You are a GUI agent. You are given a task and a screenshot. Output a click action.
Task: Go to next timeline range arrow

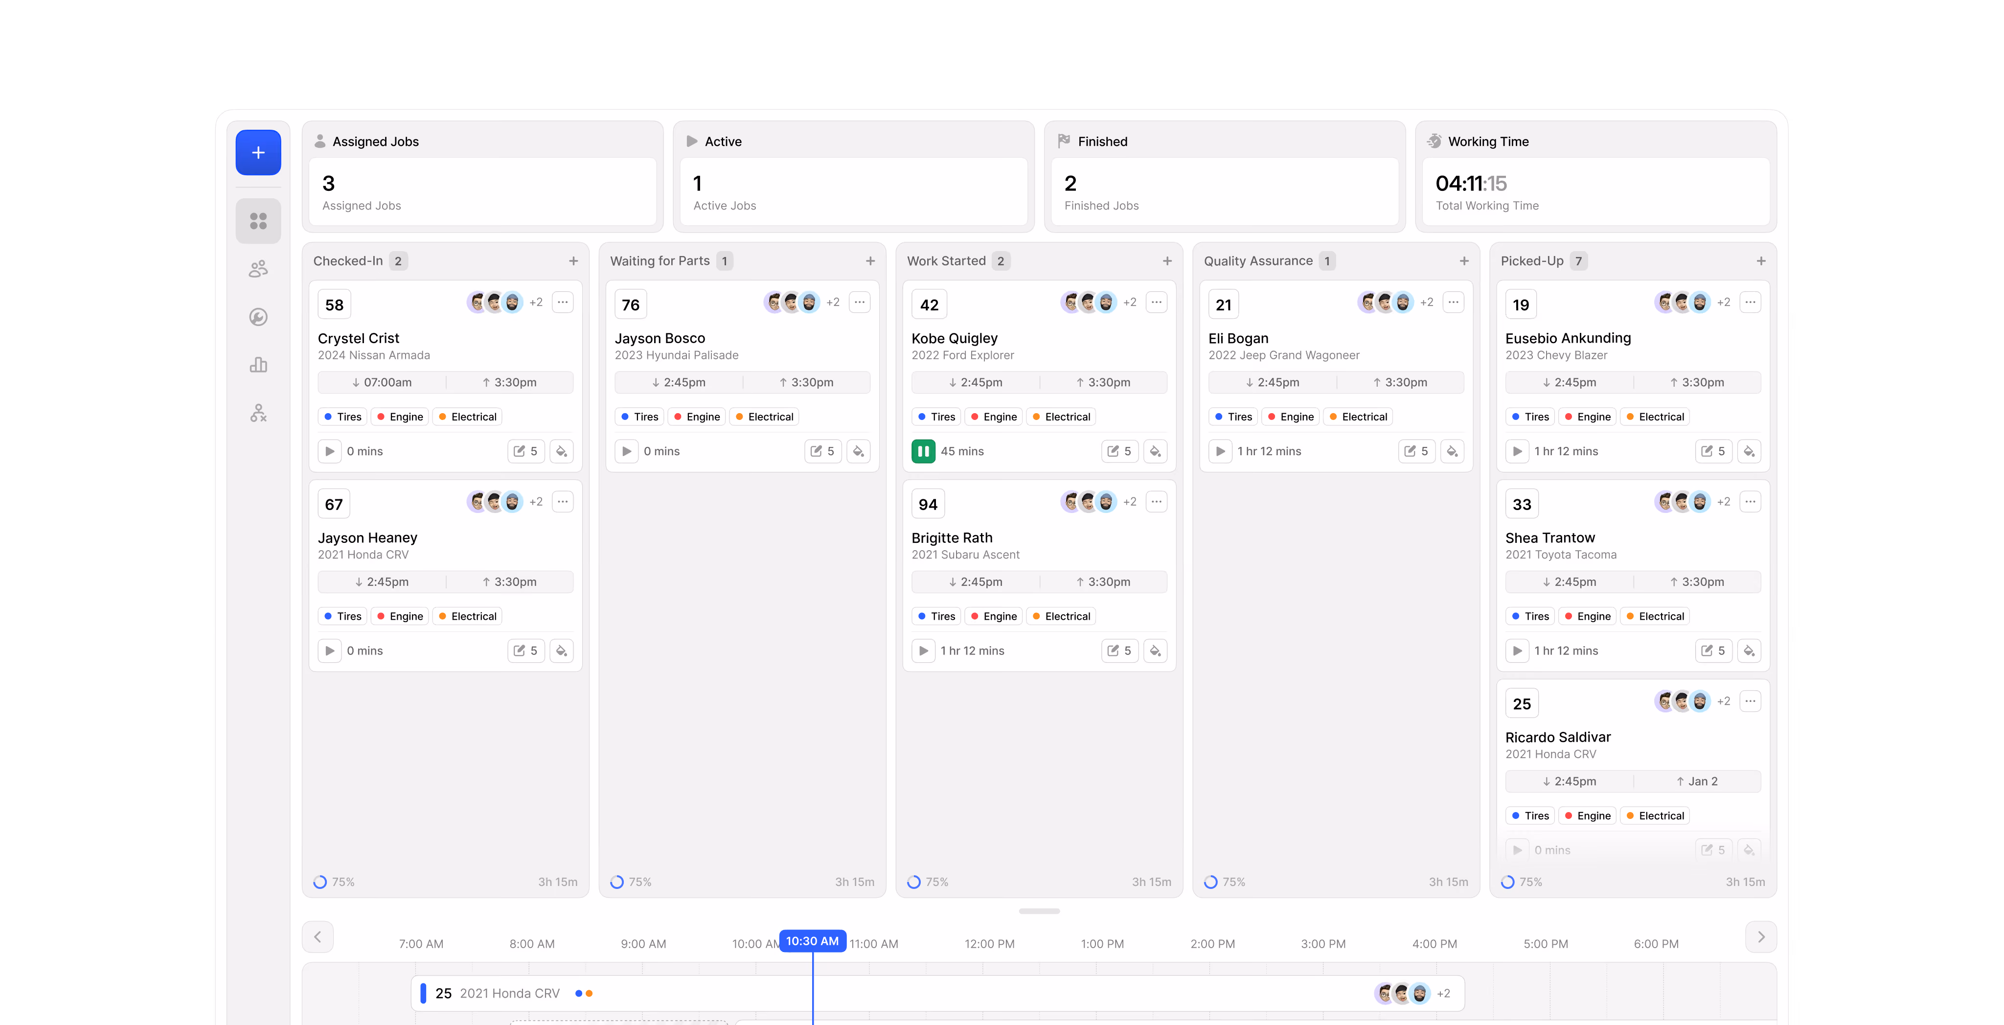click(x=1761, y=937)
